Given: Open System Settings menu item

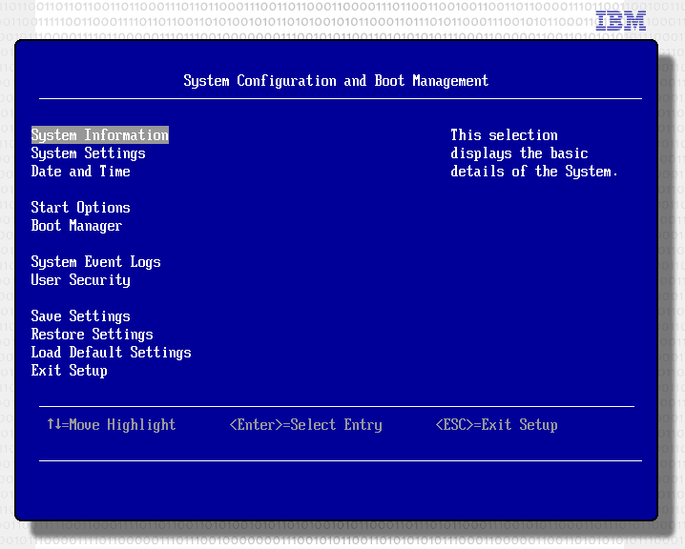Looking at the screenshot, I should click(x=88, y=153).
